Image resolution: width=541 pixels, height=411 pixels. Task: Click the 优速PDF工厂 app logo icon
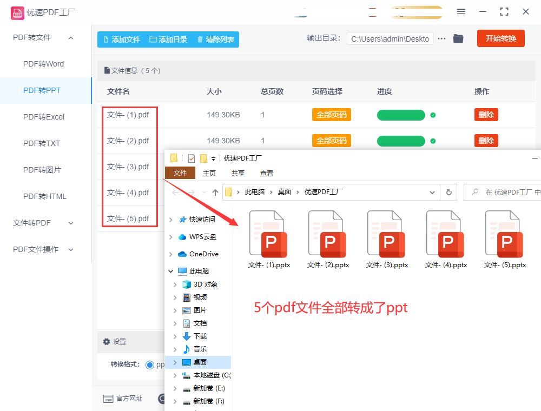coord(17,13)
